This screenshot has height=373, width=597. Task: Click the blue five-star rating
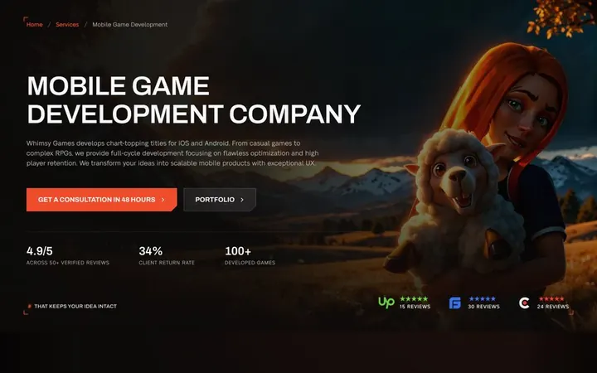[483, 298]
